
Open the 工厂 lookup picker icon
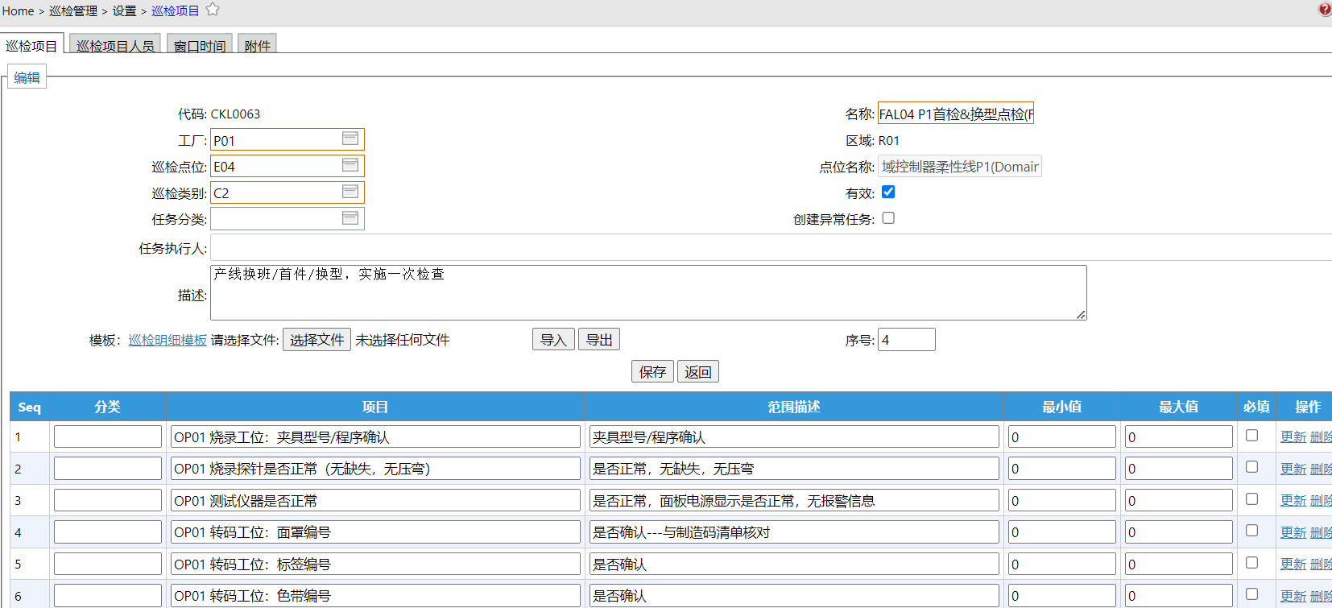pyautogui.click(x=350, y=139)
